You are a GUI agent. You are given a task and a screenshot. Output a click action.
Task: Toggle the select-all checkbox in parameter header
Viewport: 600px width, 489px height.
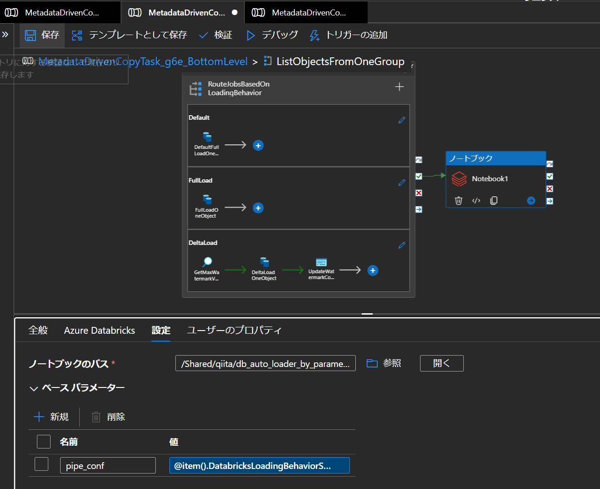(x=44, y=442)
